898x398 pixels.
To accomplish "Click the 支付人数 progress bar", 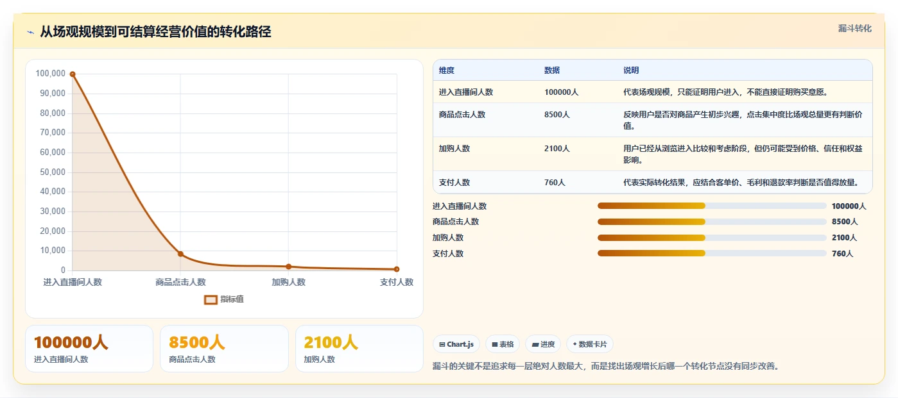I will click(712, 253).
